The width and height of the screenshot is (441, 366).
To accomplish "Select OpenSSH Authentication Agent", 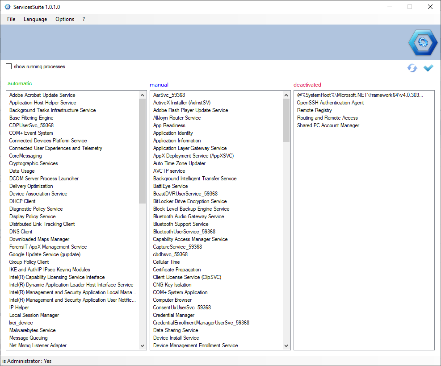I will [x=330, y=103].
